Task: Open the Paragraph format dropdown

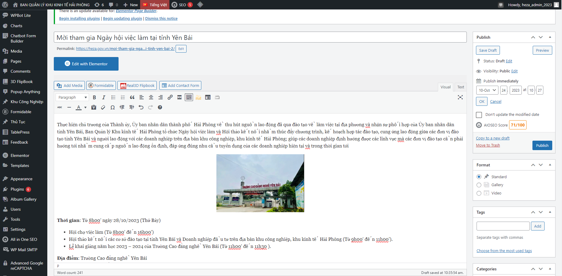Action: [72, 98]
